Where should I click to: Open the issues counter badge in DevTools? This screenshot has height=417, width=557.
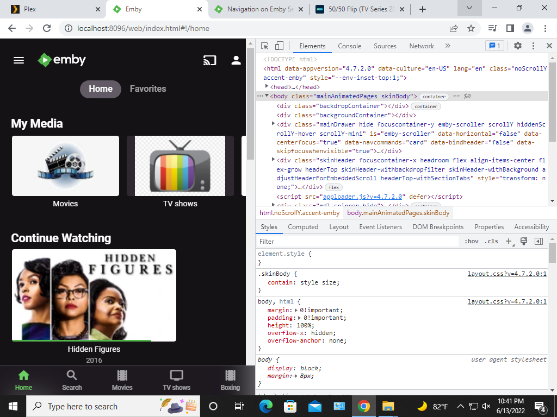pyautogui.click(x=494, y=46)
